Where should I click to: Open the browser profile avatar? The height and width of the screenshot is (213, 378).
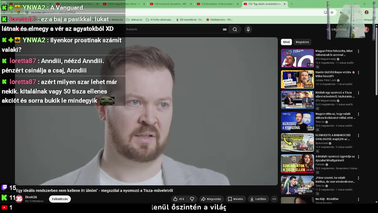(x=366, y=12)
